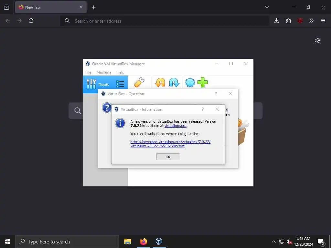The height and width of the screenshot is (248, 331).
Task: Close the New Tab tab
Action: [81, 7]
